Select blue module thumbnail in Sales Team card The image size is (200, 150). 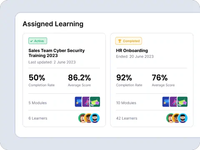[x=78, y=102]
